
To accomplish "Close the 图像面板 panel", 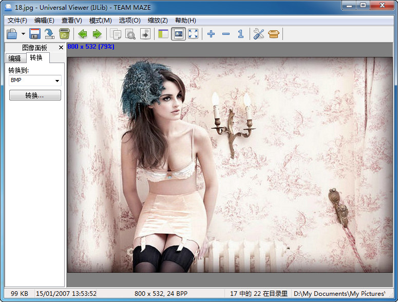I will (61, 47).
